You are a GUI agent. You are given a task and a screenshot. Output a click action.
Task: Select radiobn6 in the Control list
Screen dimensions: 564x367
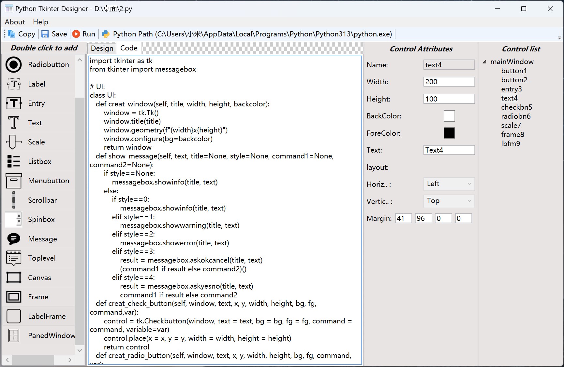point(516,116)
